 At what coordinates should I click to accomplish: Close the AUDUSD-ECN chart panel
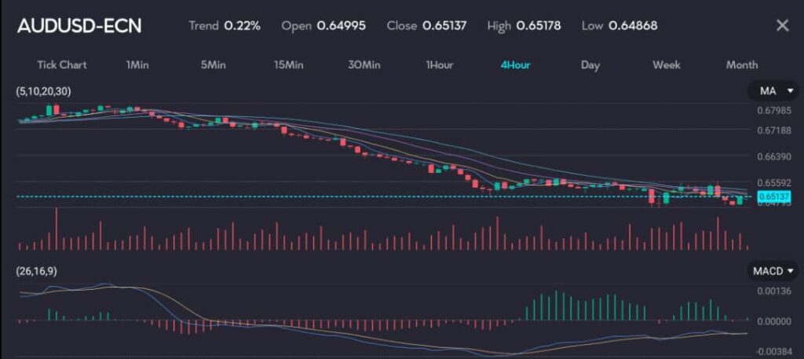click(x=782, y=25)
